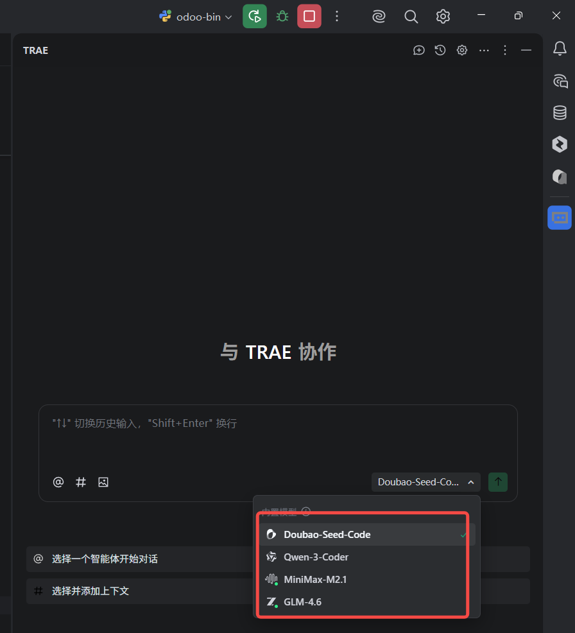Select the blue TRAE sidebar button
This screenshot has height=633, width=575.
point(560,218)
